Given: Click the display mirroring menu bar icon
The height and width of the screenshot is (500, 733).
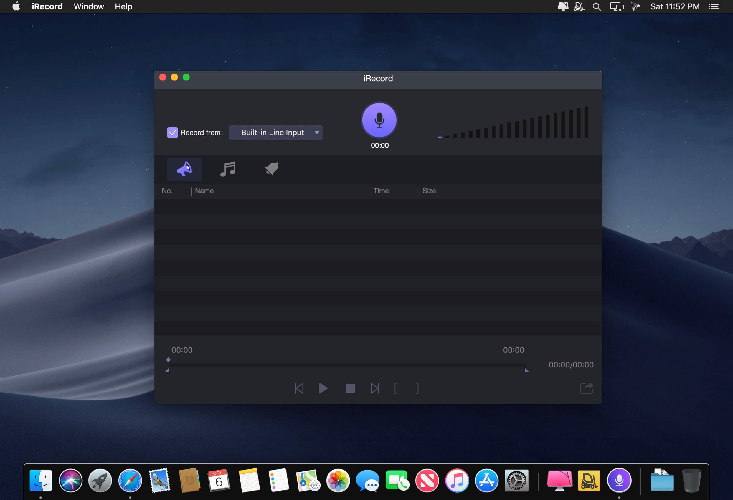Looking at the screenshot, I should point(617,6).
